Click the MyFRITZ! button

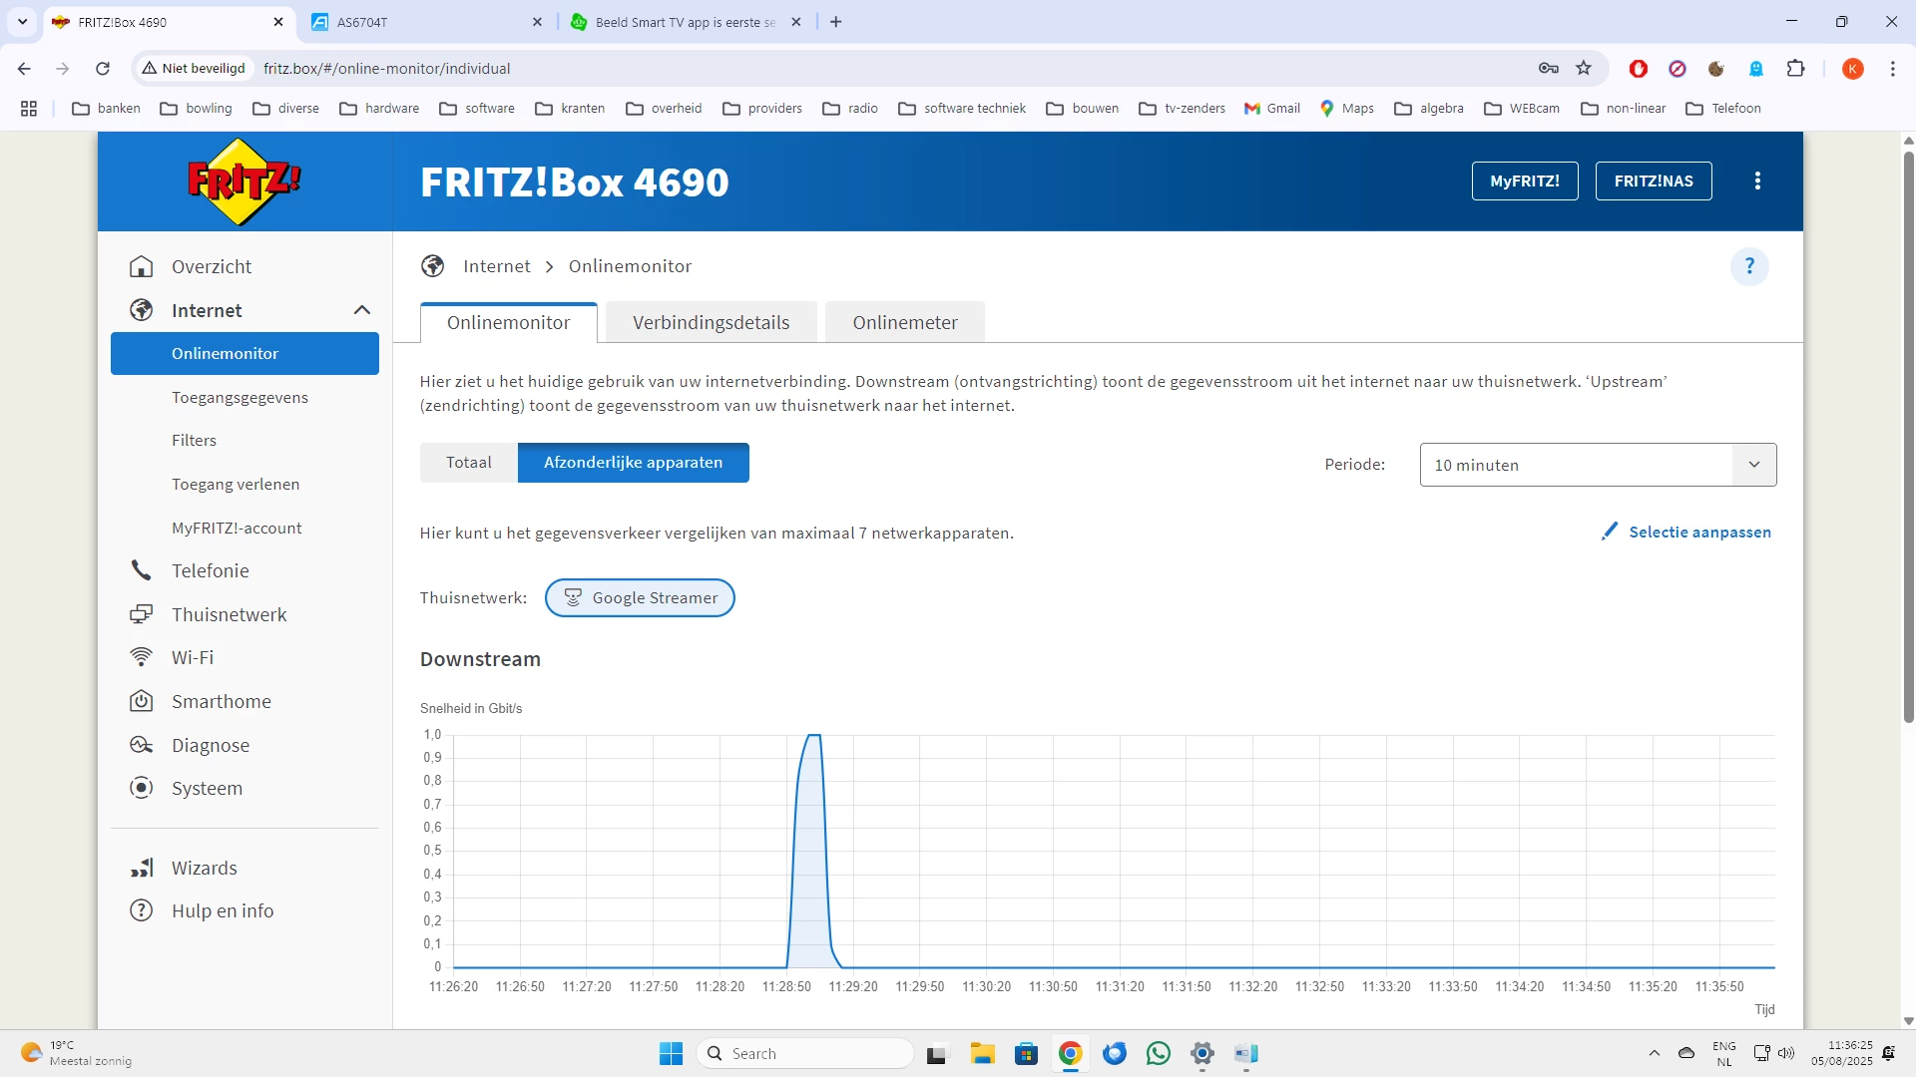coord(1524,180)
